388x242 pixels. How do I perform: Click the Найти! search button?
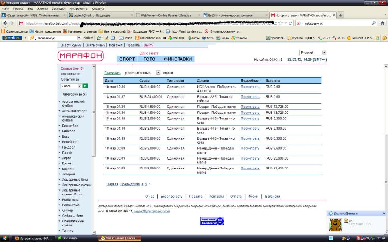coord(88,38)
